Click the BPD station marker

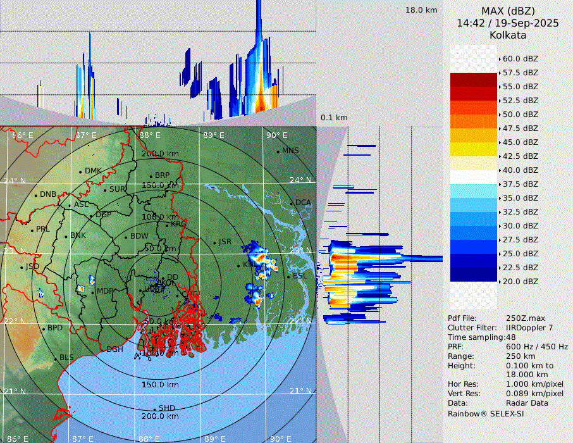[x=44, y=329]
